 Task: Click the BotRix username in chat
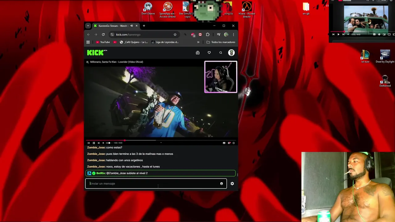click(x=101, y=173)
